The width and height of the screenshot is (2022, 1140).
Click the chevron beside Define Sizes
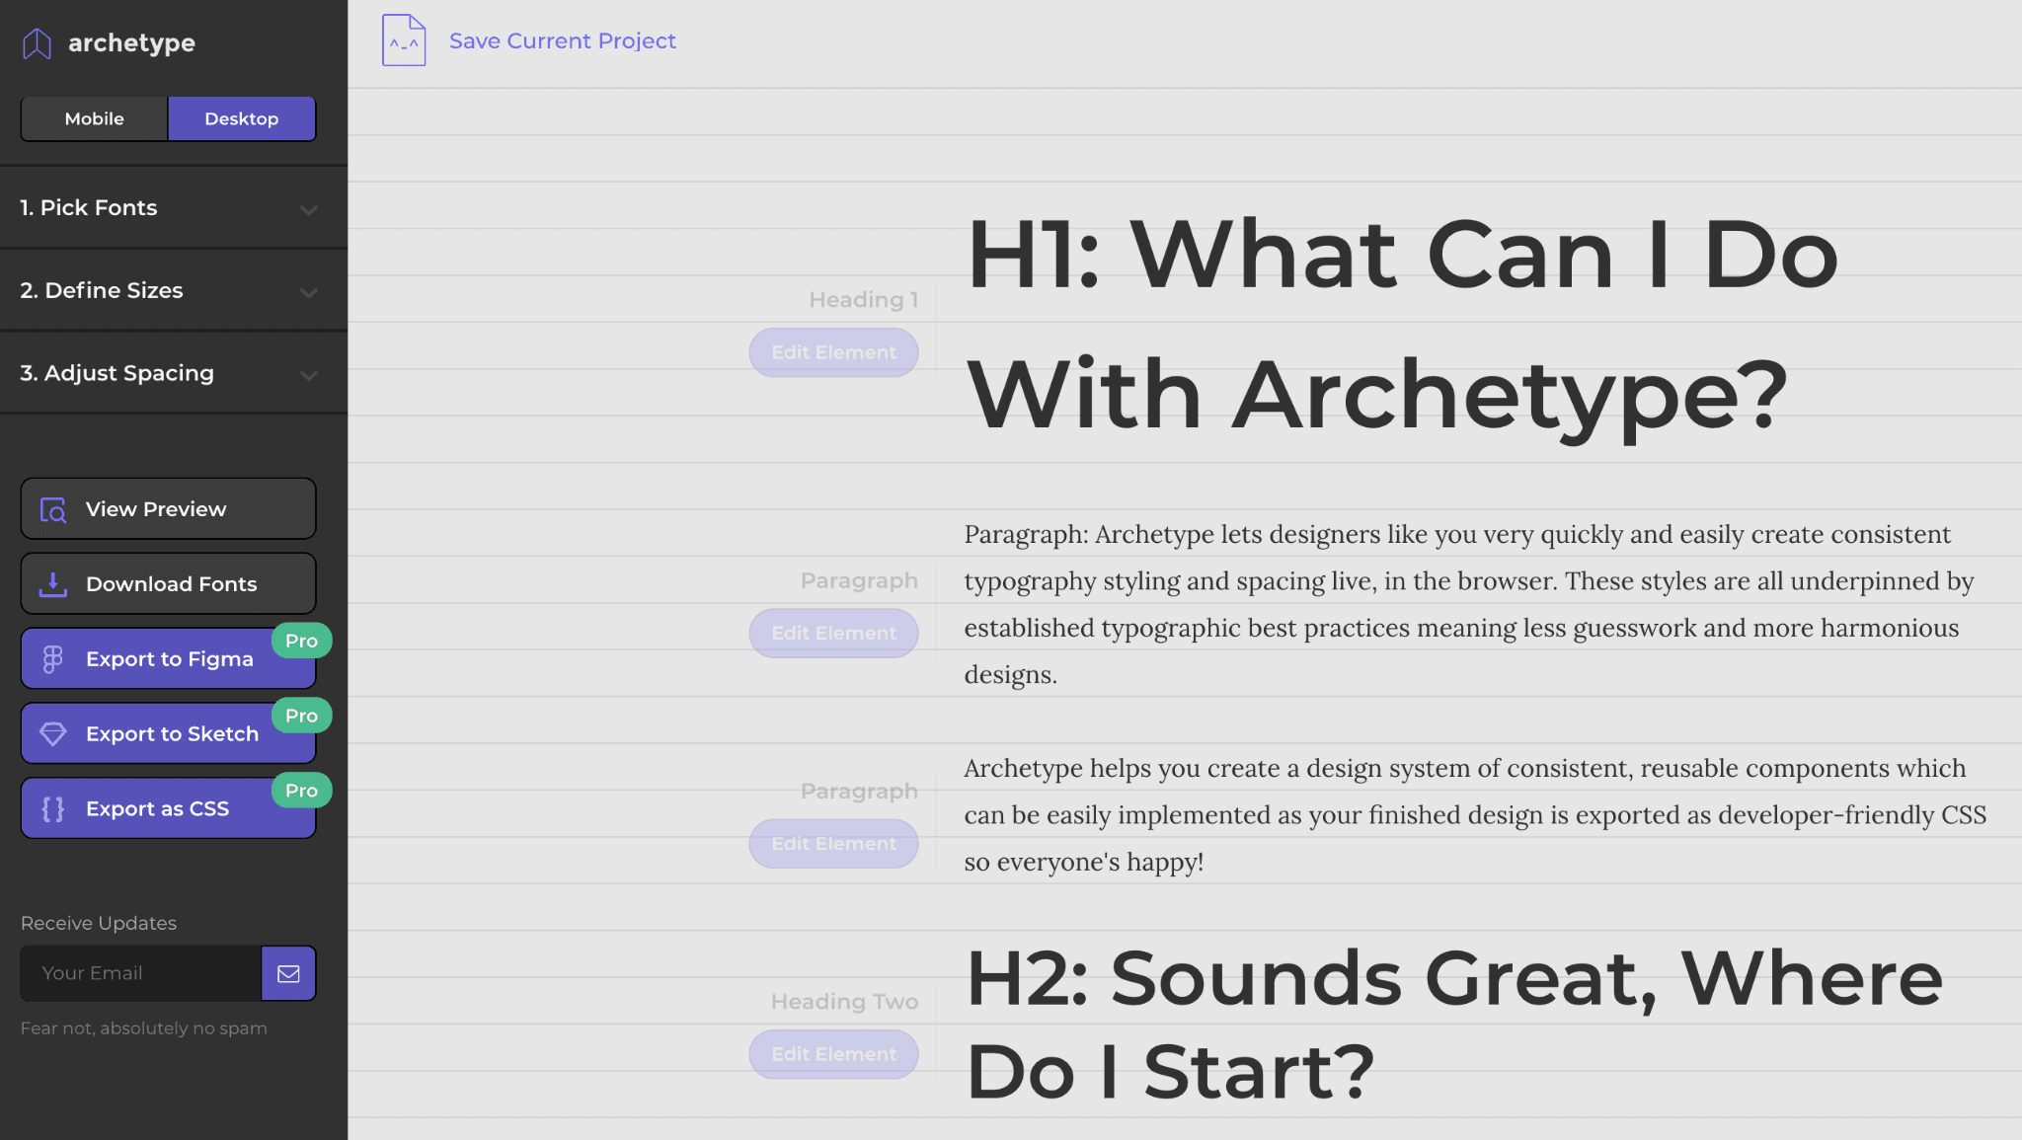(309, 292)
